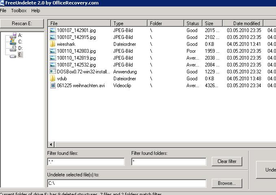This screenshot has height=195, width=276.
Task: Click the Rescan E: button
Action: (x=22, y=24)
